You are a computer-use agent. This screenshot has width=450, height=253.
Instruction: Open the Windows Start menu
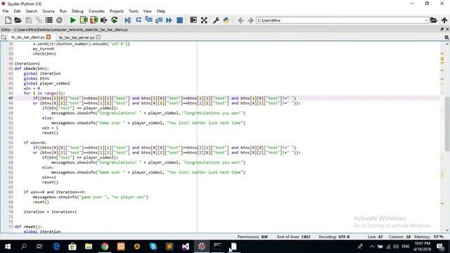(x=8, y=247)
